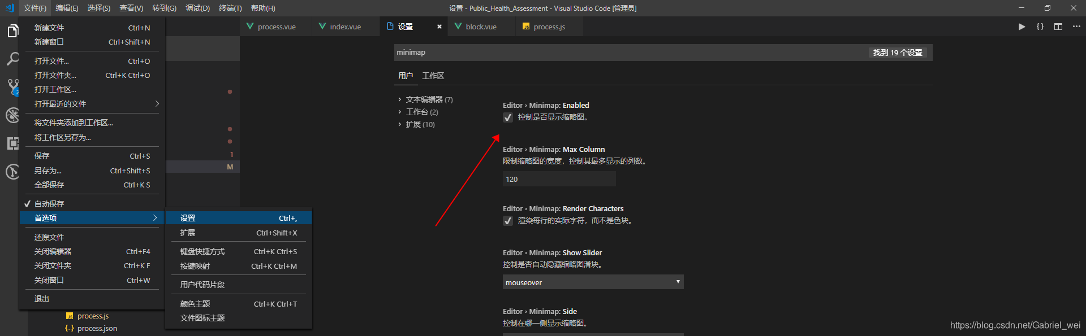1086x336 pixels.
Task: Open the Source Control activity bar icon
Action: (13, 87)
